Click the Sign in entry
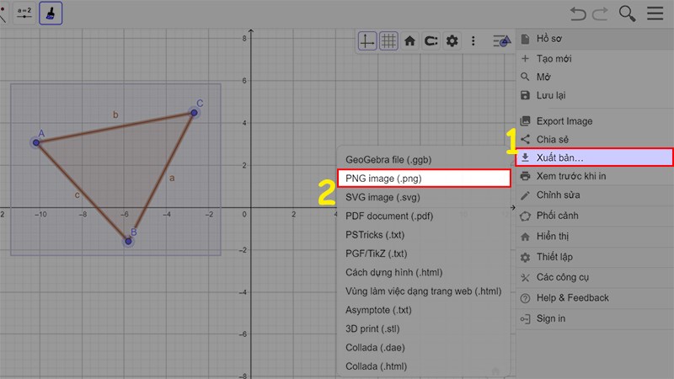Screen dimensions: 674x379 point(595,318)
